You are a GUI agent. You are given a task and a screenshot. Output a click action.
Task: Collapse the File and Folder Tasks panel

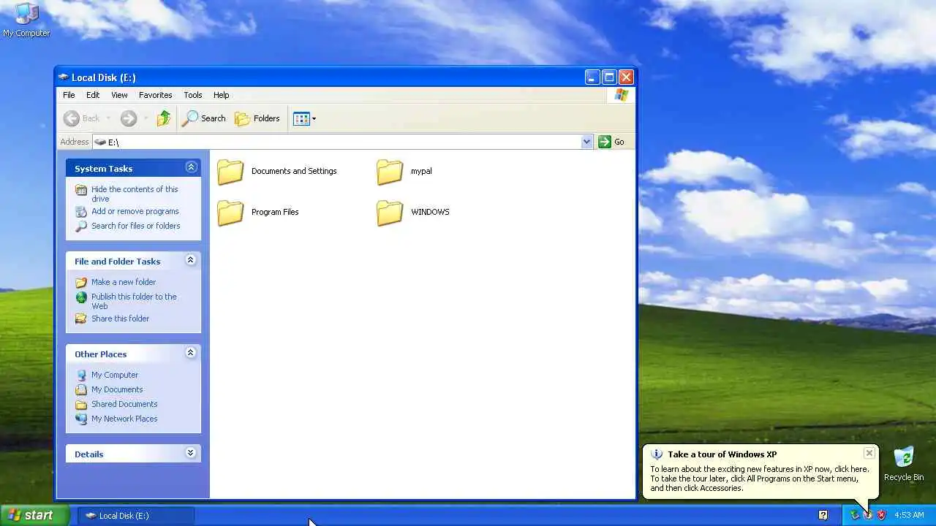coord(191,260)
